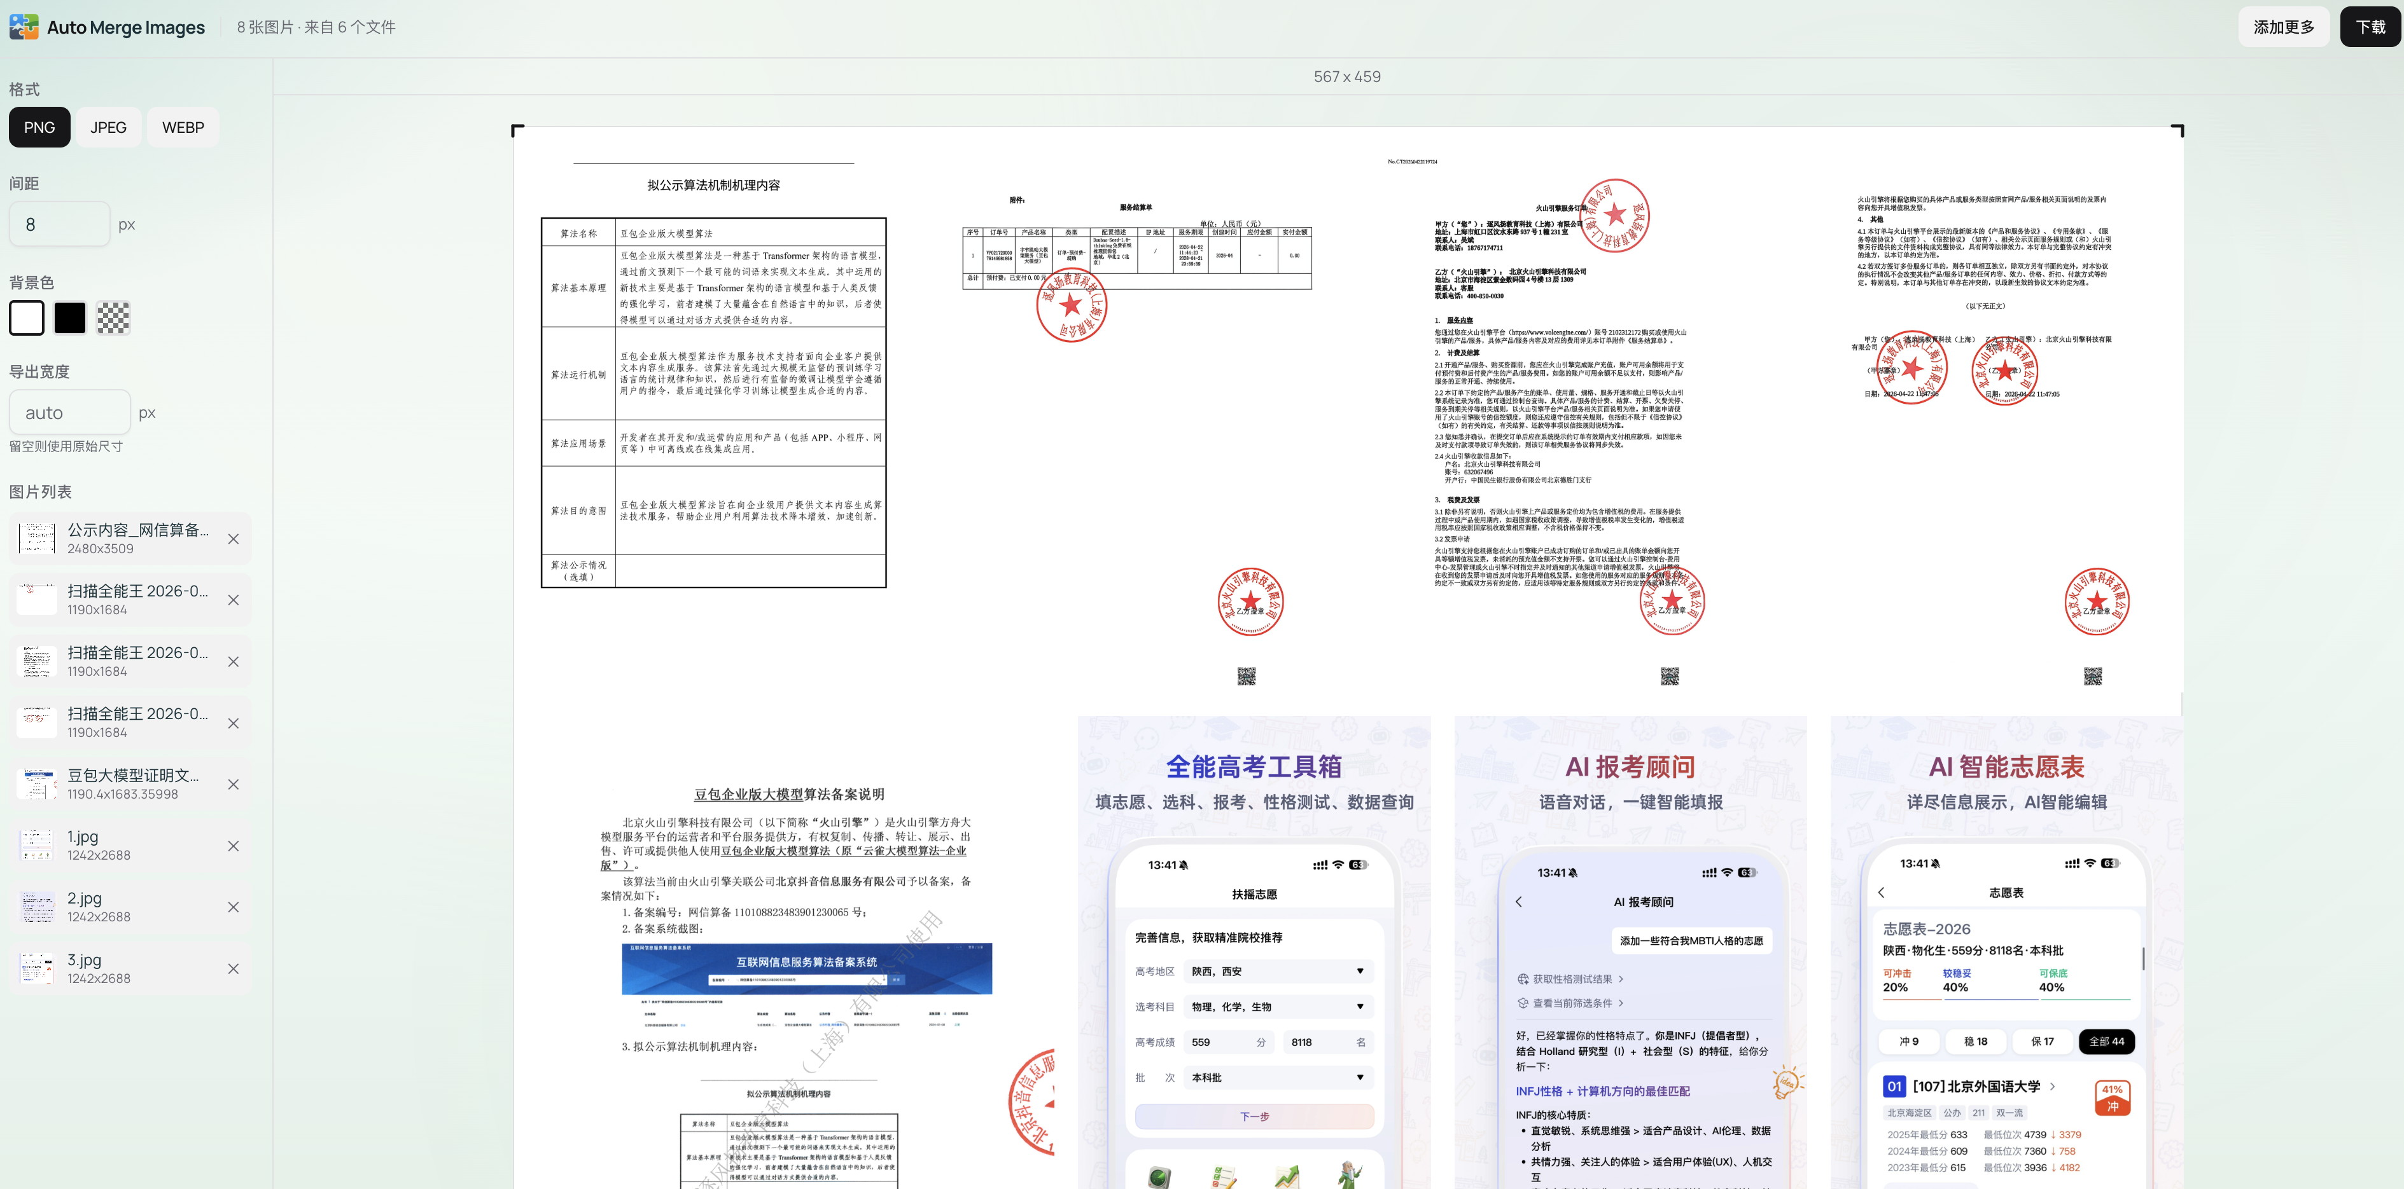2404x1189 pixels.
Task: Click rank field showing 8118
Action: click(1328, 1043)
